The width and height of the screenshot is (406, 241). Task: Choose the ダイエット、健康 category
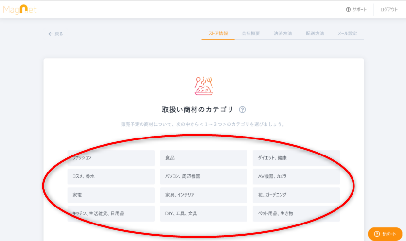[x=297, y=158]
